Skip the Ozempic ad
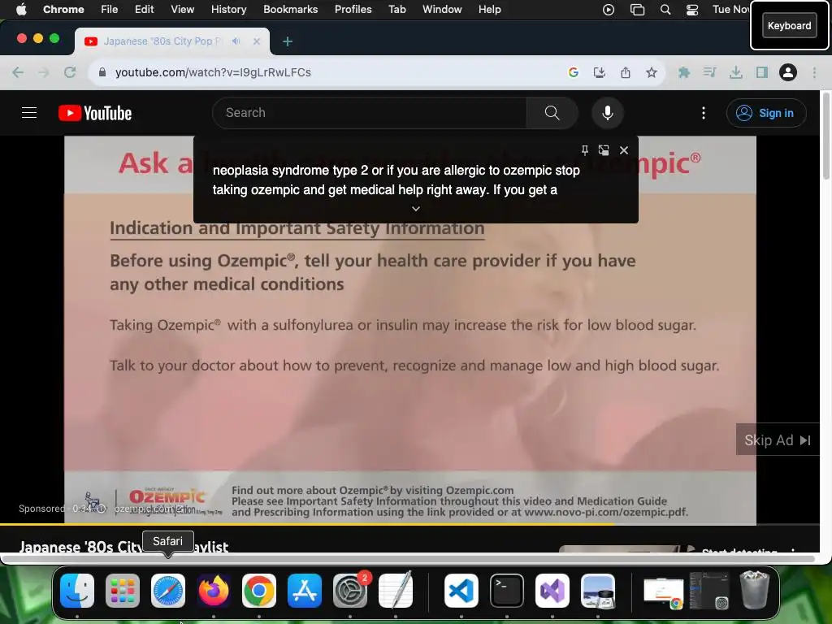Viewport: 832px width, 624px height. pyautogui.click(x=778, y=440)
